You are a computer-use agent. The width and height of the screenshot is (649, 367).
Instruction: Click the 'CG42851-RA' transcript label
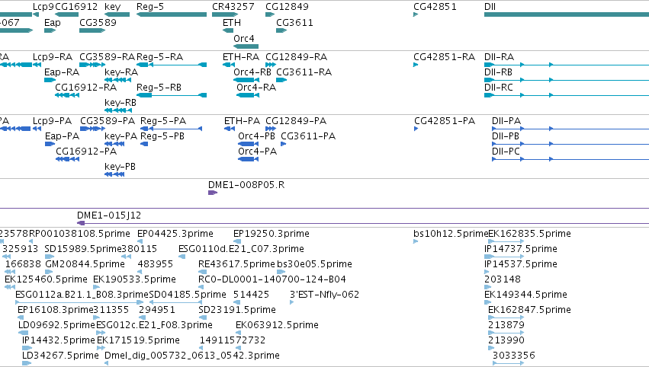[x=445, y=56]
